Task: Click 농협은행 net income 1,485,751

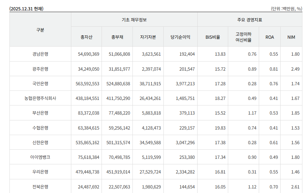Action: [x=185, y=98]
